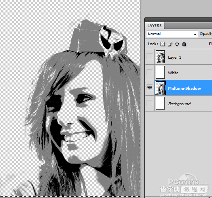Select the Midtone-Shadow layer name
212x198 pixels.
[184, 88]
